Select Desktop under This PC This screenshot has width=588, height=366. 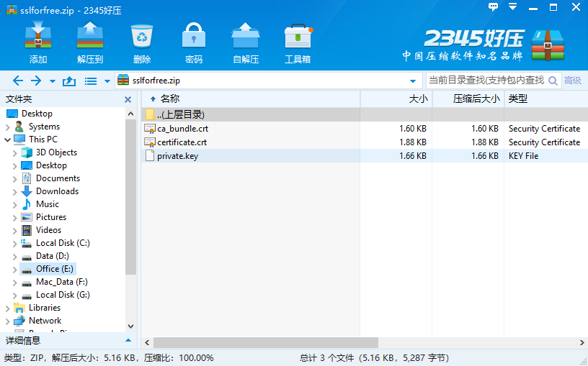pyautogui.click(x=51, y=165)
